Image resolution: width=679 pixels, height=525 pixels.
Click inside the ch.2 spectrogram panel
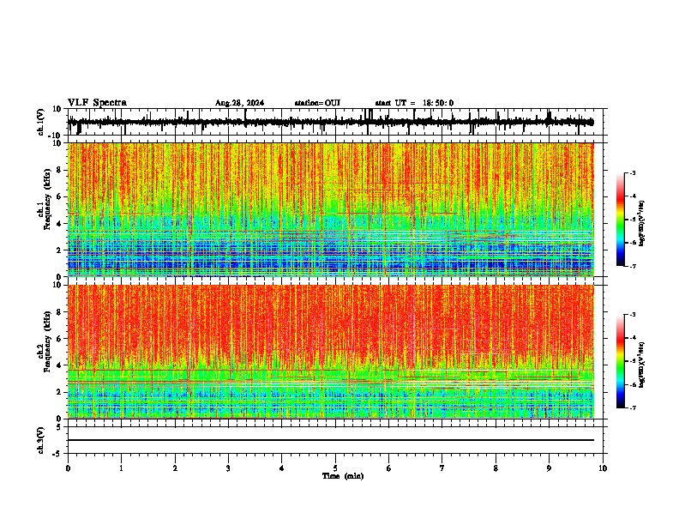(x=330, y=352)
